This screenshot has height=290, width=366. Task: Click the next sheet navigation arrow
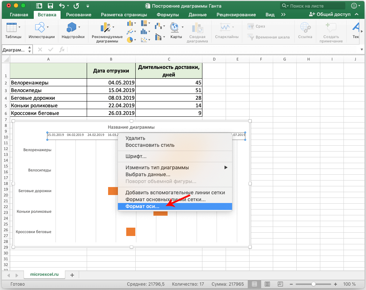click(x=17, y=275)
